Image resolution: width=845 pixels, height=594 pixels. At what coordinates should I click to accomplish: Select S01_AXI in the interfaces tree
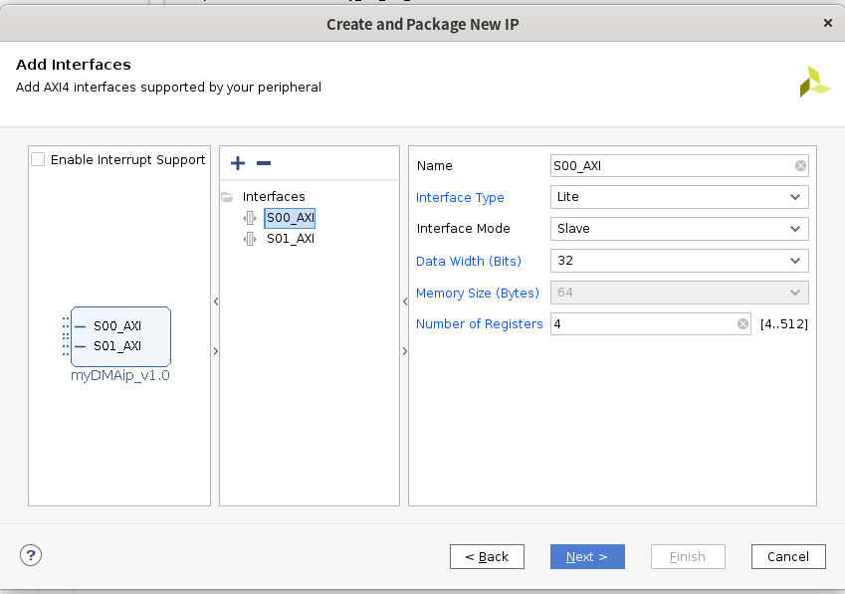pyautogui.click(x=290, y=239)
